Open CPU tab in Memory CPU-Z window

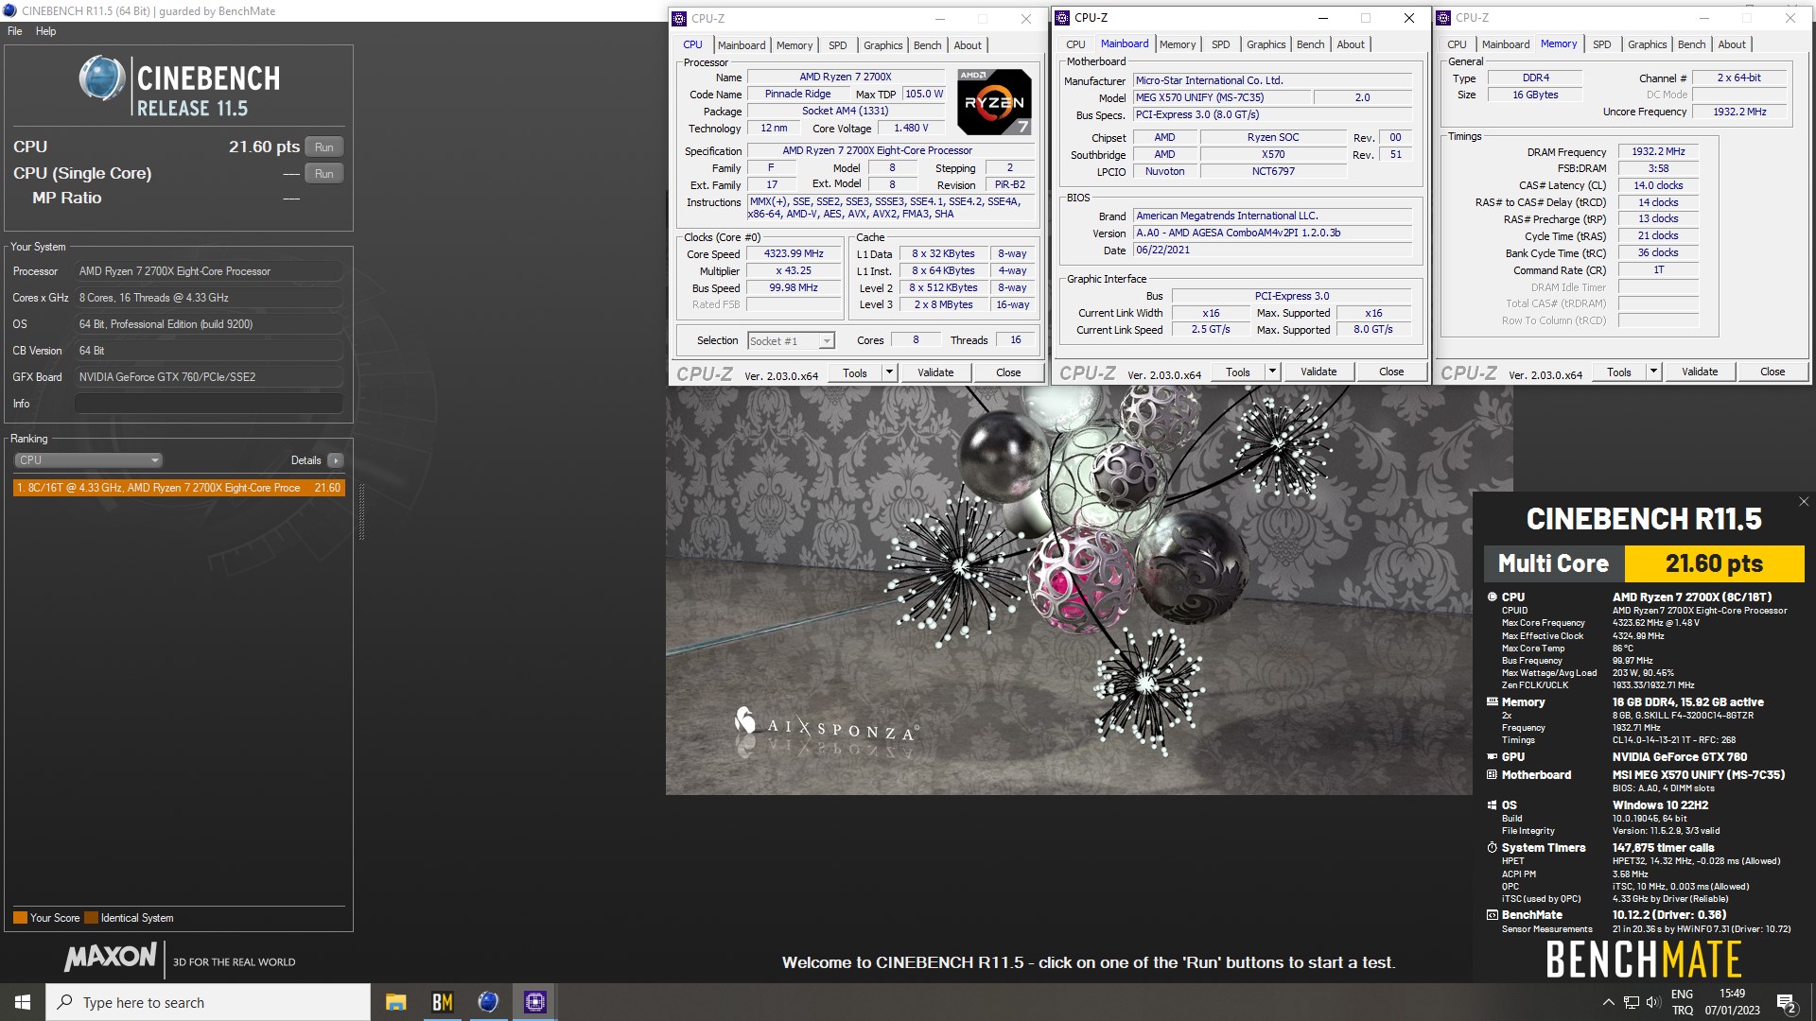click(x=1458, y=44)
